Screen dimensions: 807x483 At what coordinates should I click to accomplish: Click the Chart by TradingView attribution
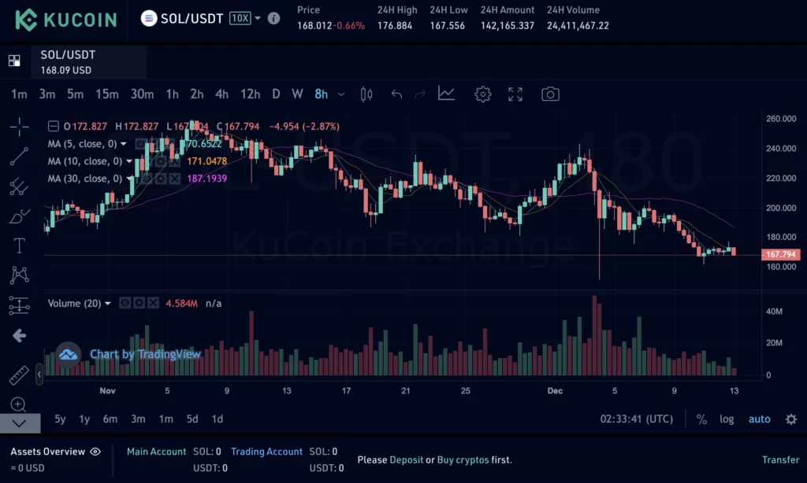coord(145,354)
